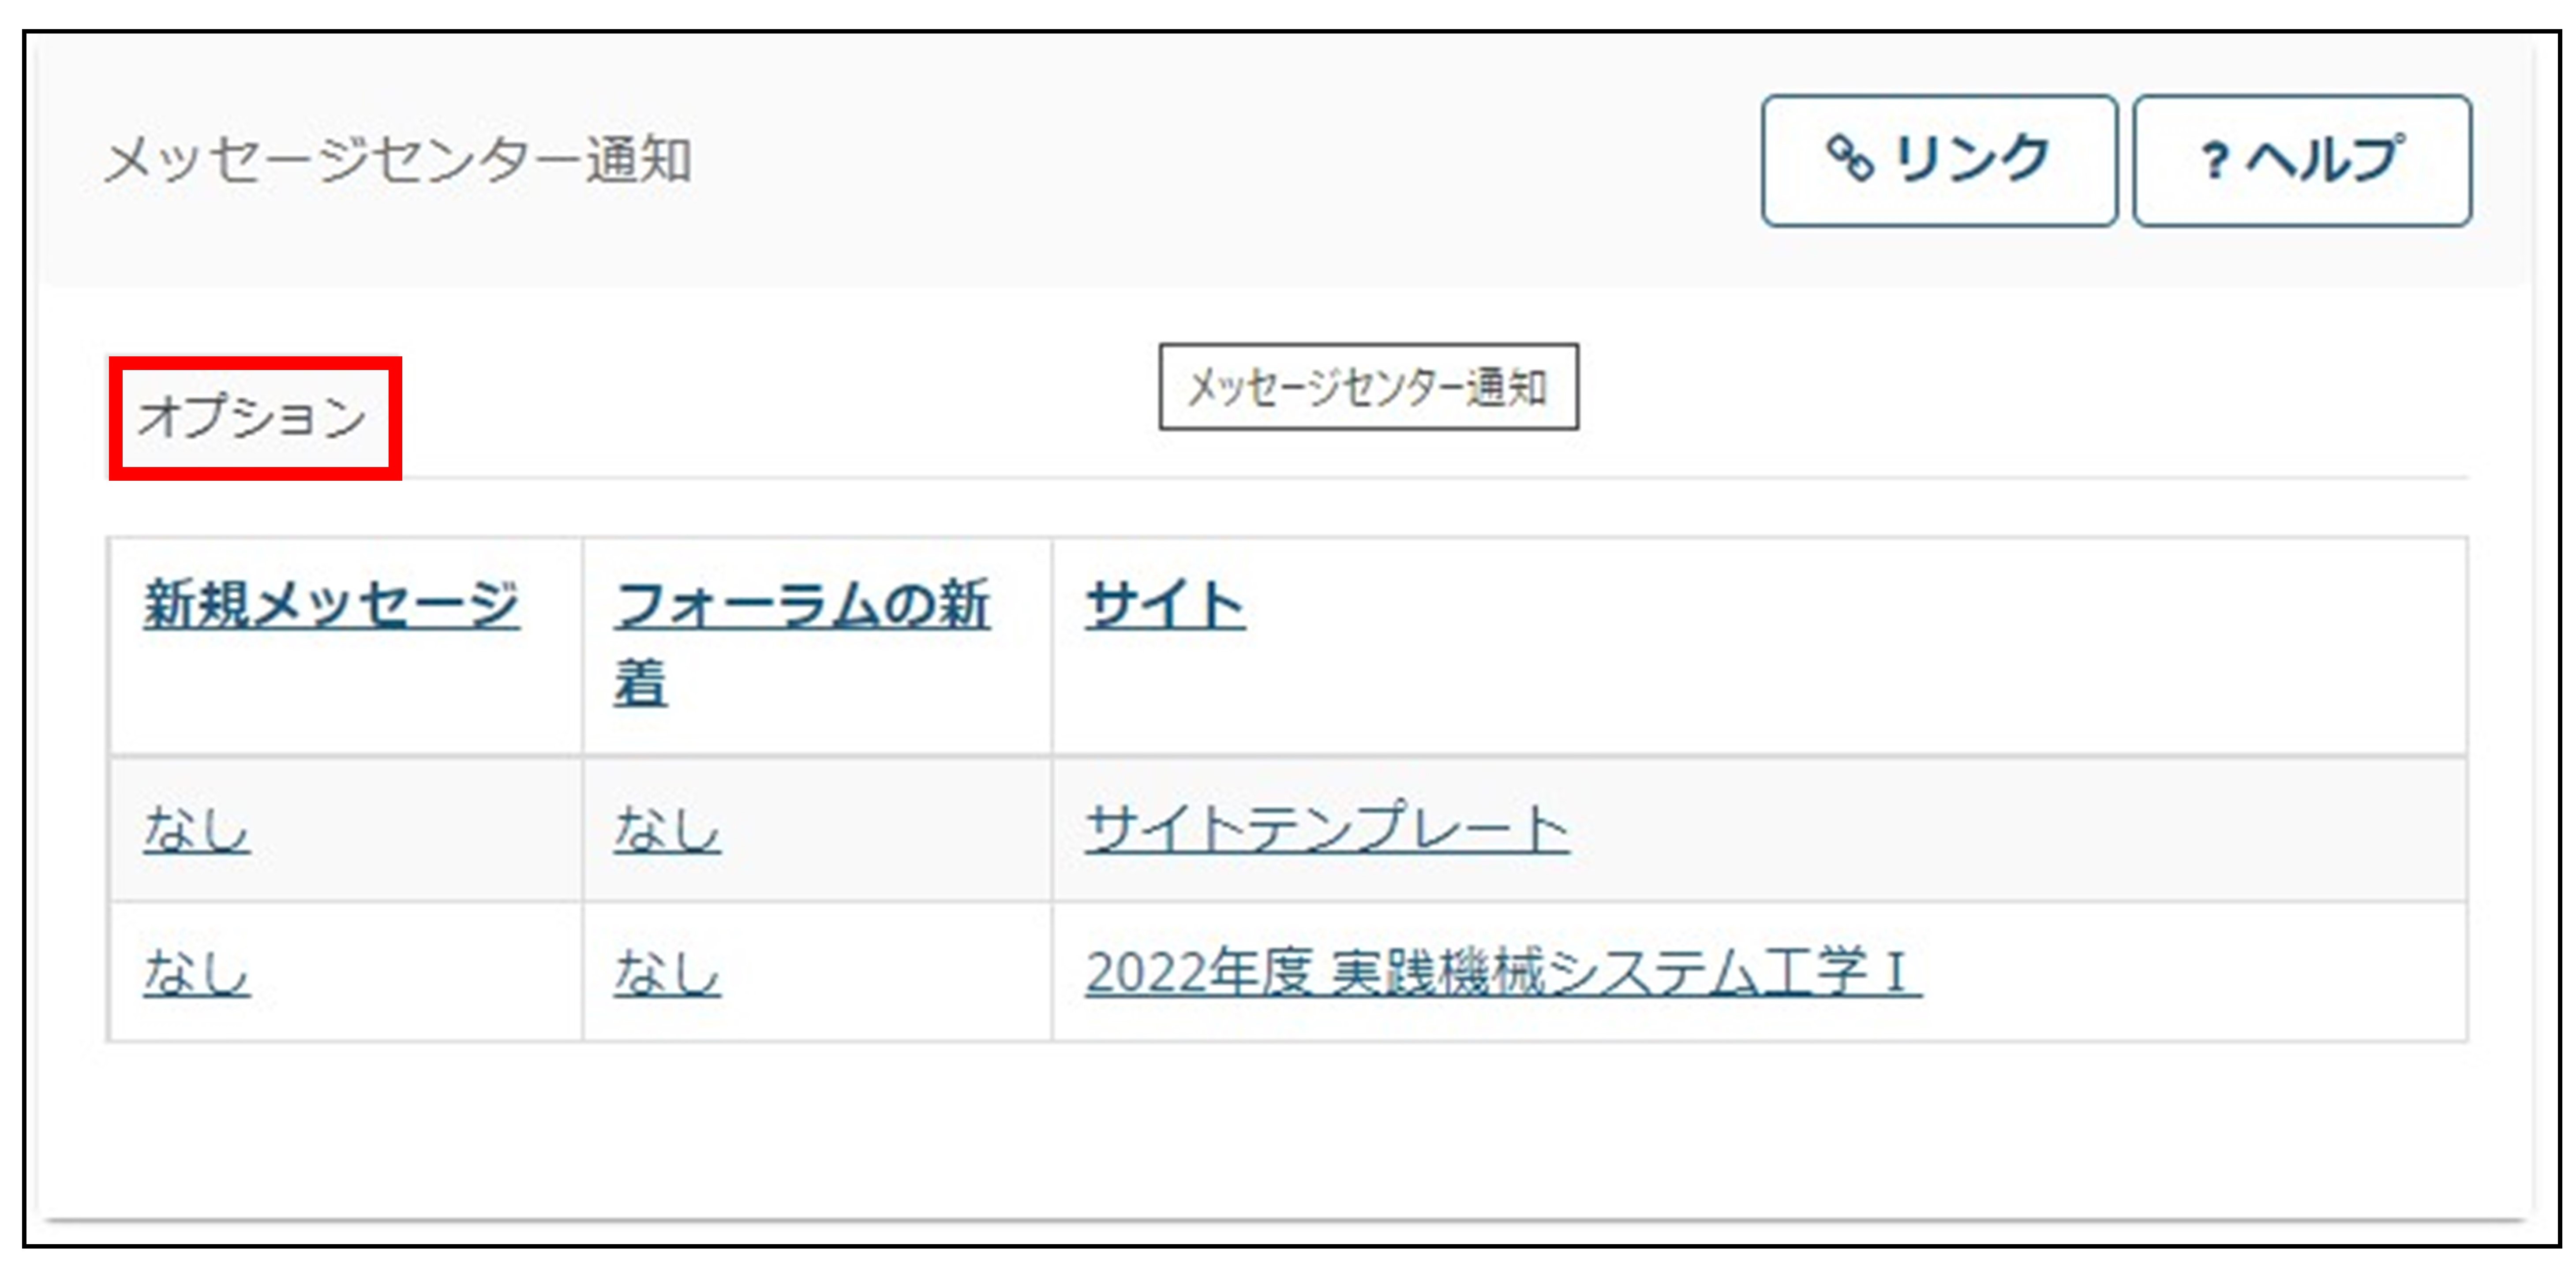Sort table by フォーラムの新着 column header
The width and height of the screenshot is (2576, 1264).
tap(802, 644)
